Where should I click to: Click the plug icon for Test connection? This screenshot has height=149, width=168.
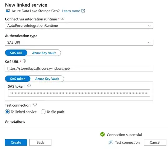(110, 142)
